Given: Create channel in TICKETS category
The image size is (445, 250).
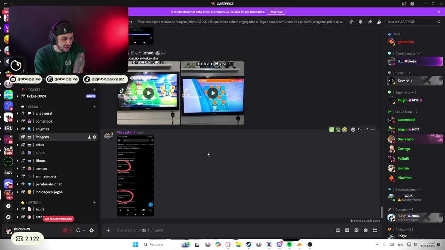Looking at the screenshot, I should (x=94, y=90).
